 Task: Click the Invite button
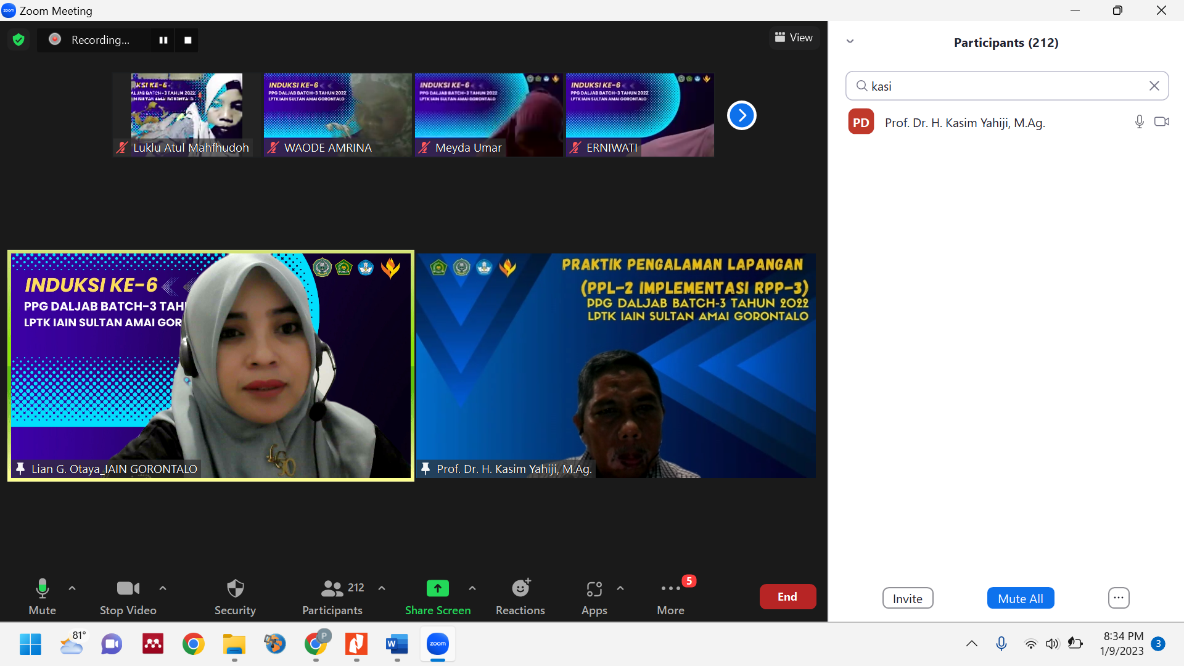(907, 598)
